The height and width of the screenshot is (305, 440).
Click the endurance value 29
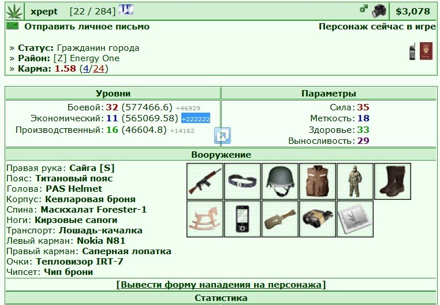(363, 141)
